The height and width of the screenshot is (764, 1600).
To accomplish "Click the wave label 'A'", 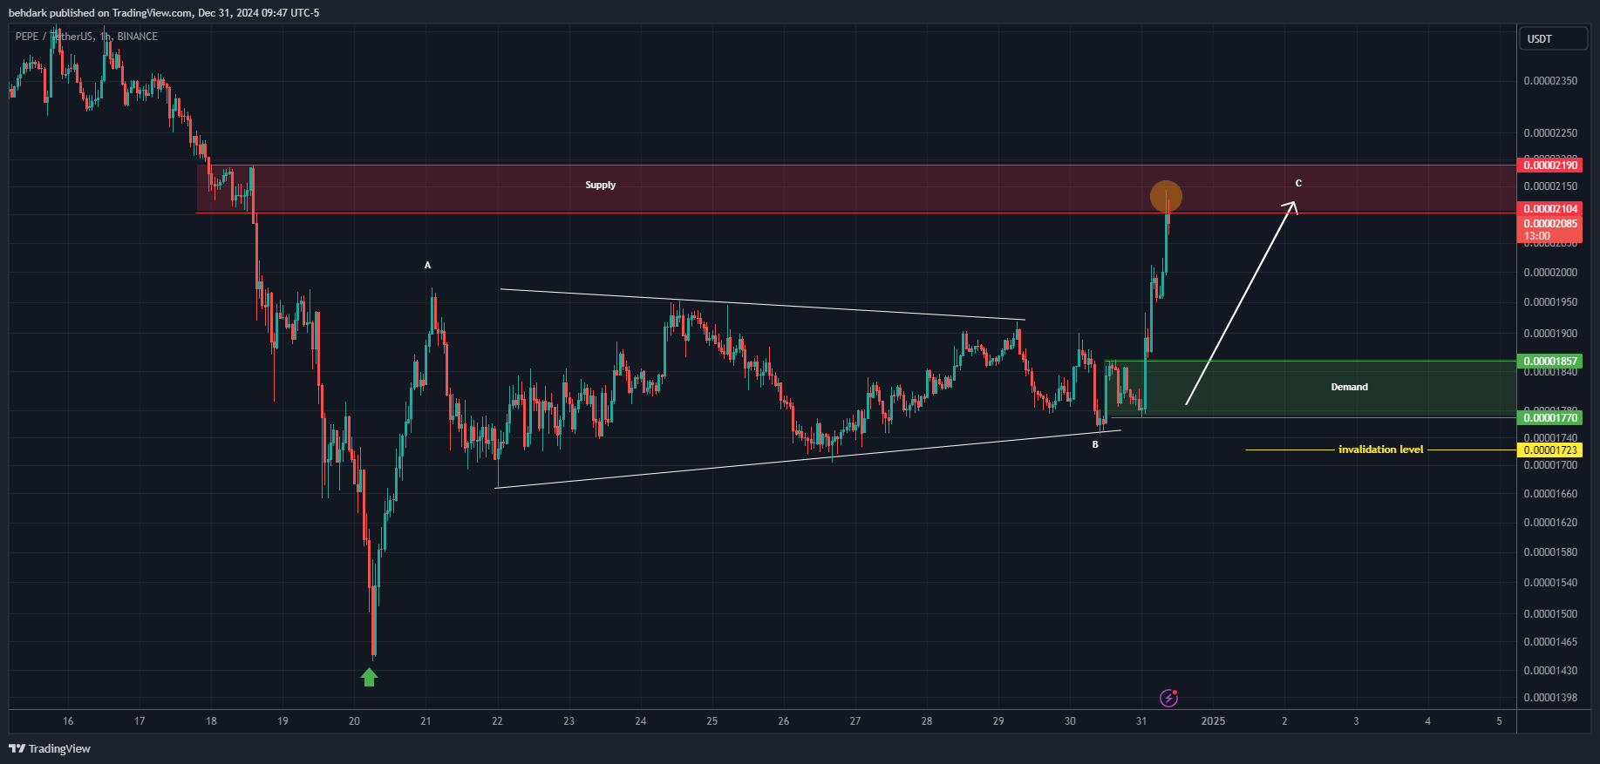I will click(x=427, y=265).
